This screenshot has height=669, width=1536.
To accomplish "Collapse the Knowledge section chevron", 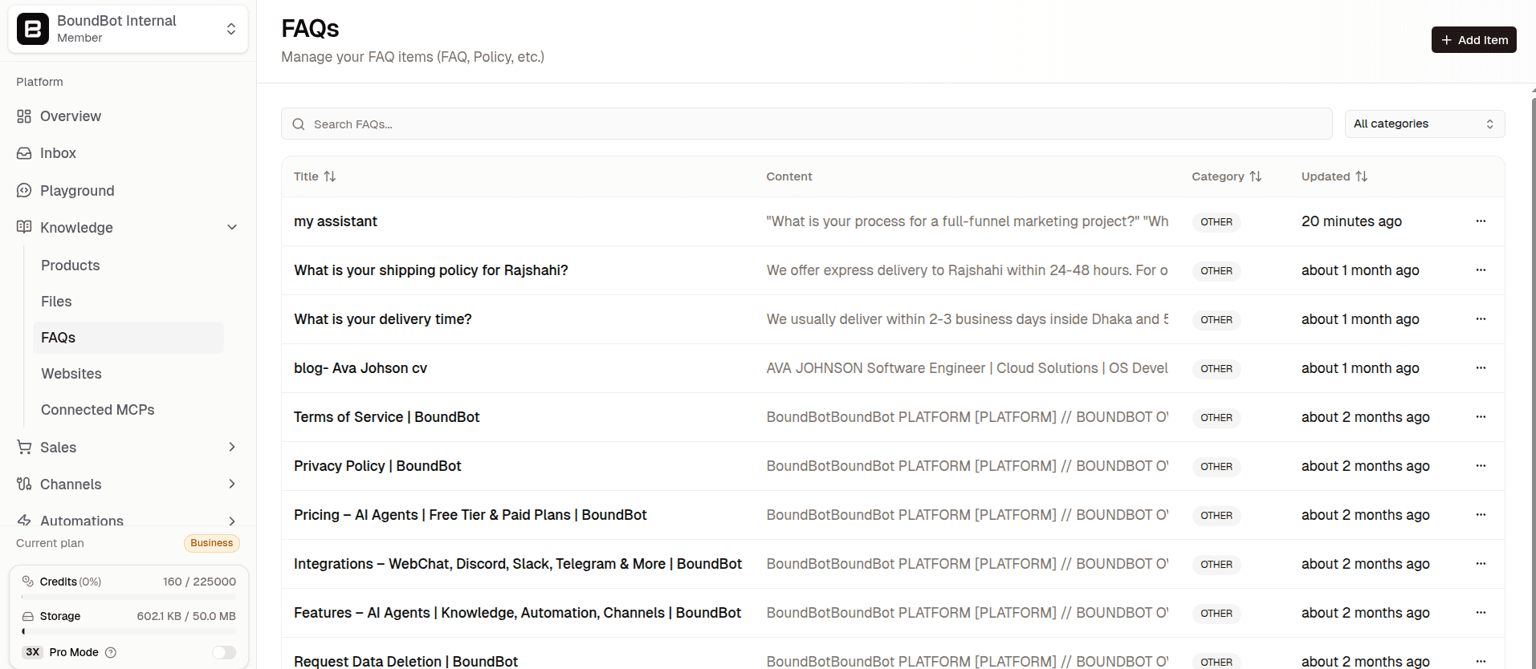I will [232, 227].
